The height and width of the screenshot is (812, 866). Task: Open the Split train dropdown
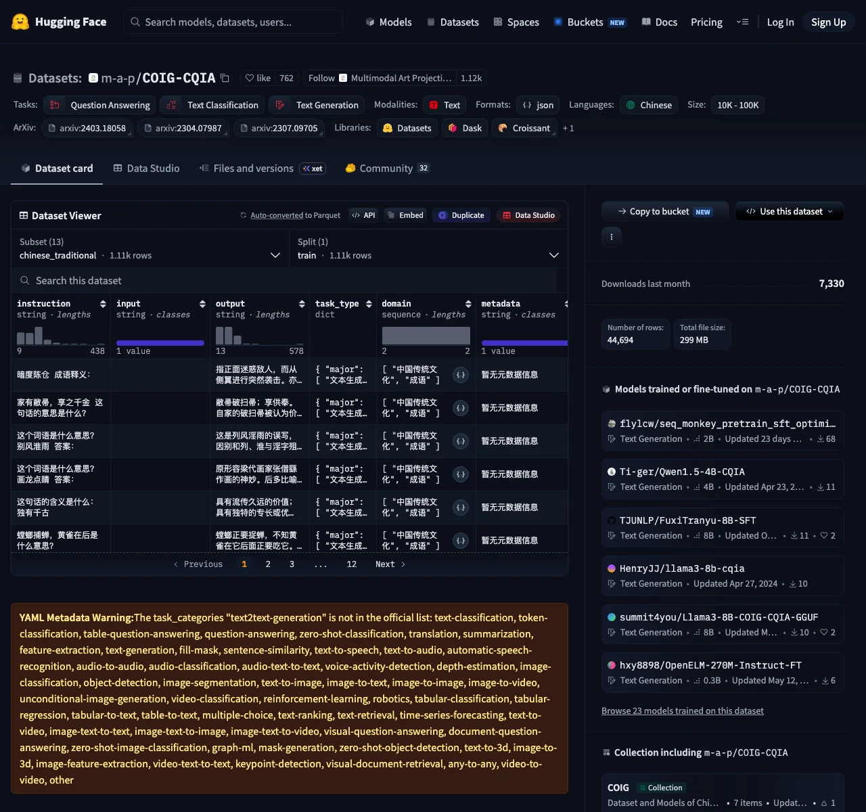coord(428,248)
